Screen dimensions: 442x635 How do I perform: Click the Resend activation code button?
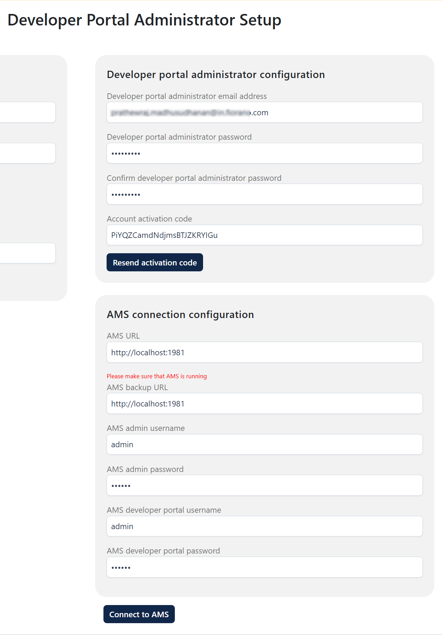coord(155,262)
